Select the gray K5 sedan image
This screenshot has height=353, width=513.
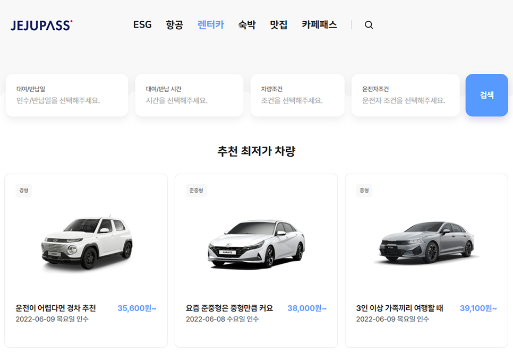(x=426, y=243)
